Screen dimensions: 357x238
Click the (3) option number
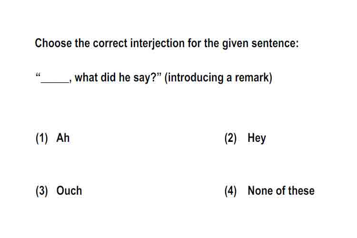42,191
